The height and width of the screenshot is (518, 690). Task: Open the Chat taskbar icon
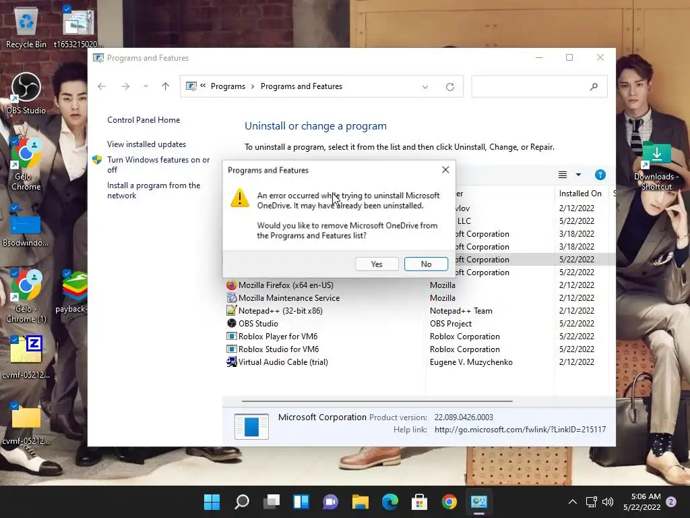point(330,502)
